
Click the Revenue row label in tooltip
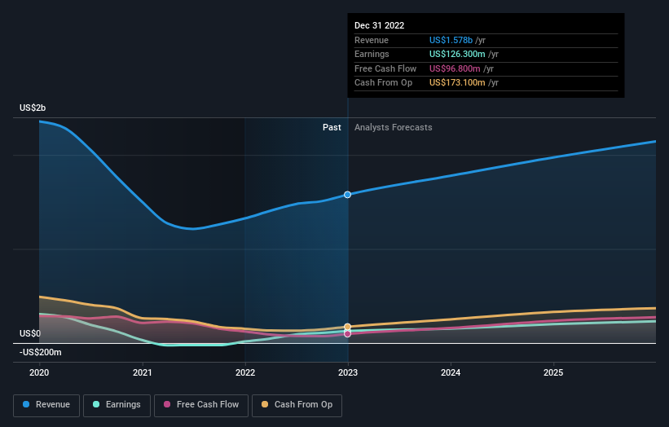pyautogui.click(x=372, y=40)
